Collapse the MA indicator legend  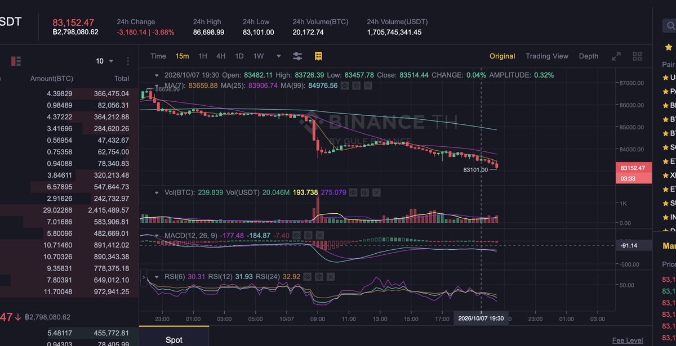coord(157,86)
